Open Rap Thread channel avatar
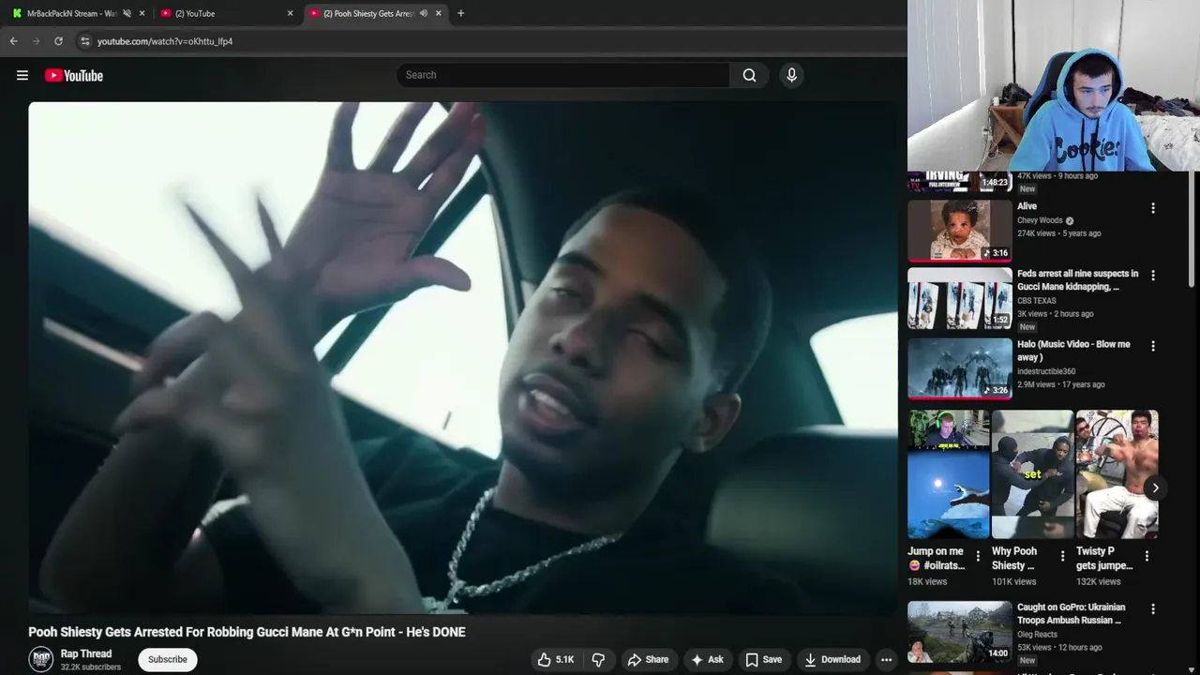The height and width of the screenshot is (675, 1200). click(x=40, y=659)
